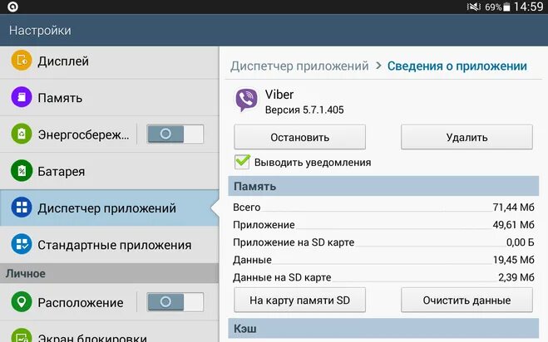The width and height of the screenshot is (548, 342).
Task: Tap the orange Дисплей icon
Action: click(22, 61)
